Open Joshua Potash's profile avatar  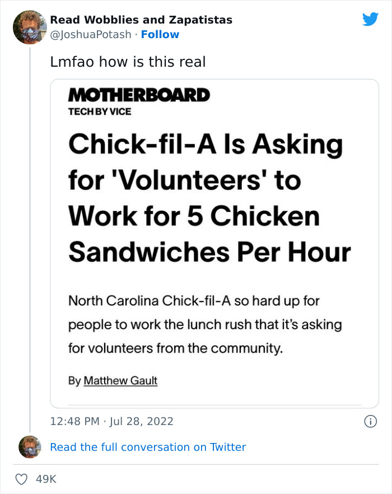coord(29,26)
